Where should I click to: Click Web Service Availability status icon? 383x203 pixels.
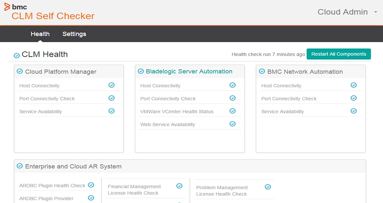click(x=232, y=124)
